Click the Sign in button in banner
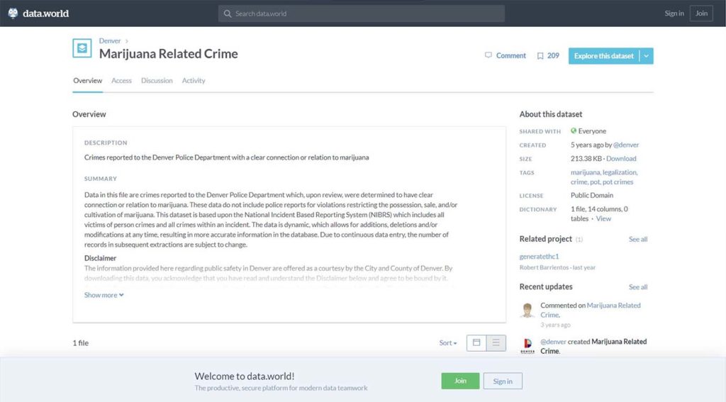Viewport: 726px width, 402px height. (x=503, y=381)
